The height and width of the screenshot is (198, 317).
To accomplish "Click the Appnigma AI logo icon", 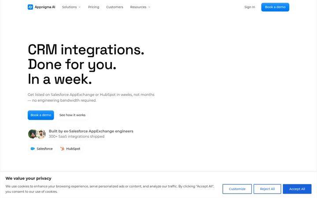I will tap(30, 7).
